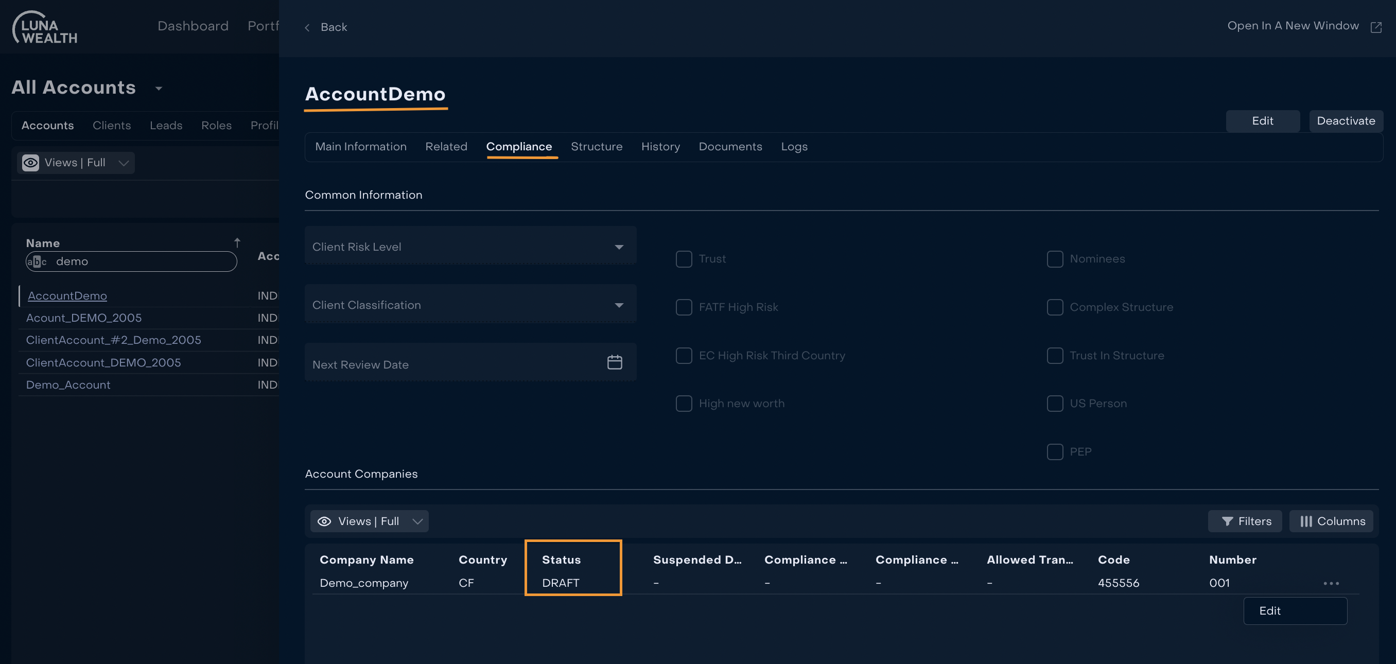Open the Columns chooser icon
Screen dimensions: 1396x664
coord(1306,521)
